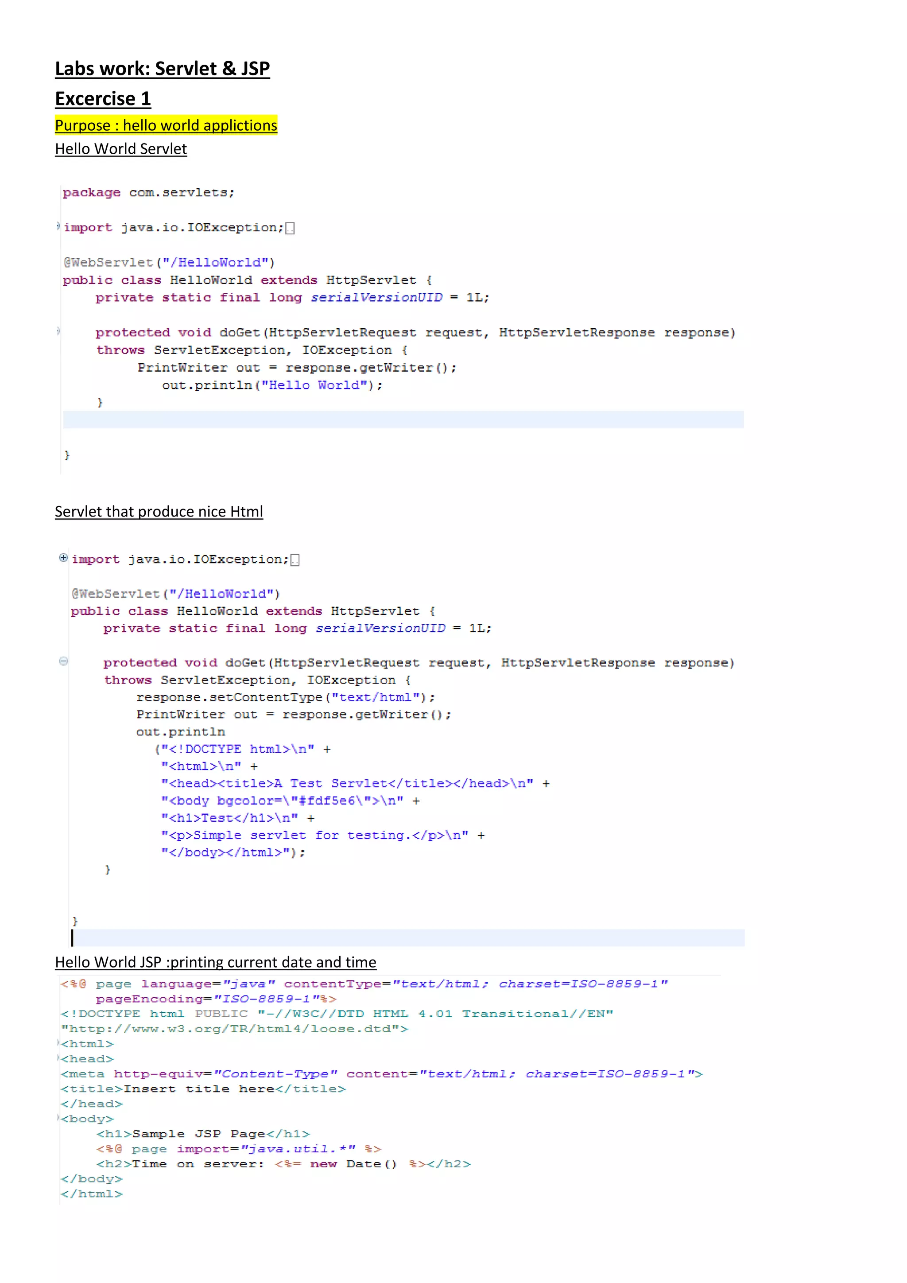907x1283 pixels.
Task: Click 'Servlet that produce nice Html' heading
Action: (159, 511)
